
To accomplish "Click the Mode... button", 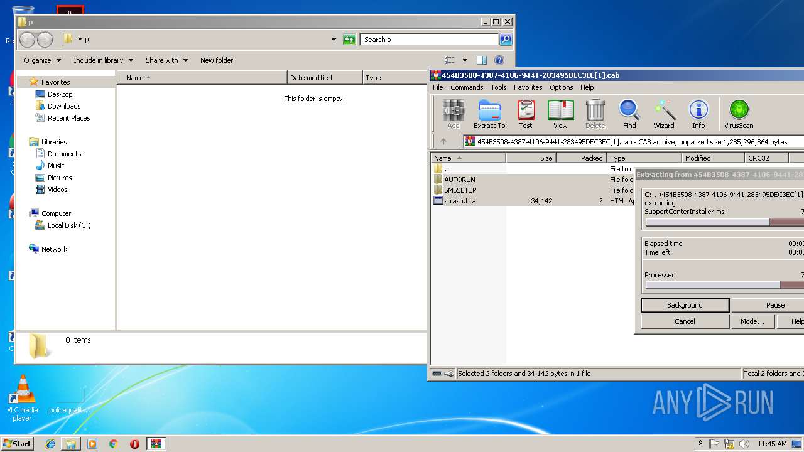I will pyautogui.click(x=752, y=321).
